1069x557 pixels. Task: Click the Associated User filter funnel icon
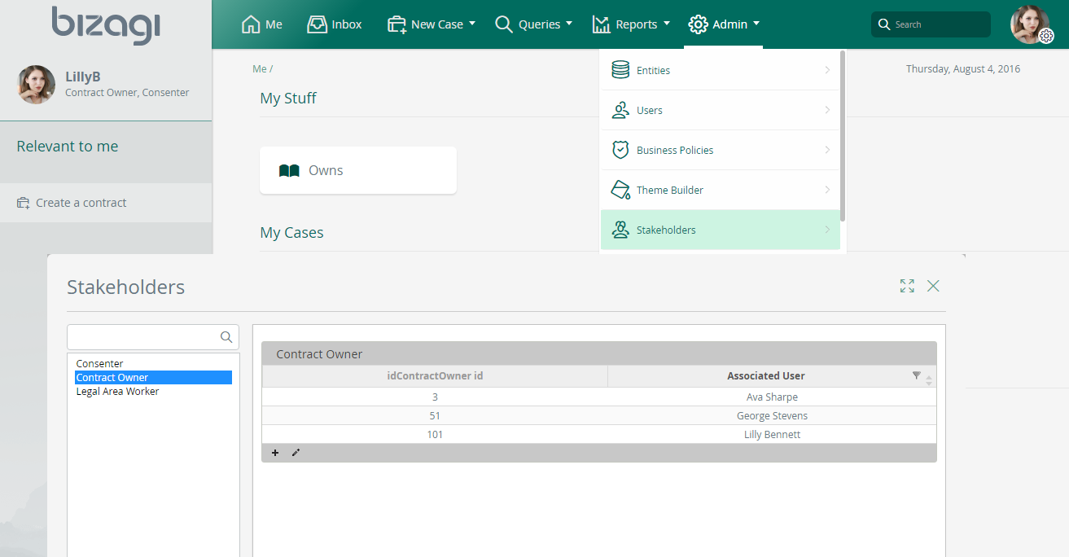coord(917,375)
